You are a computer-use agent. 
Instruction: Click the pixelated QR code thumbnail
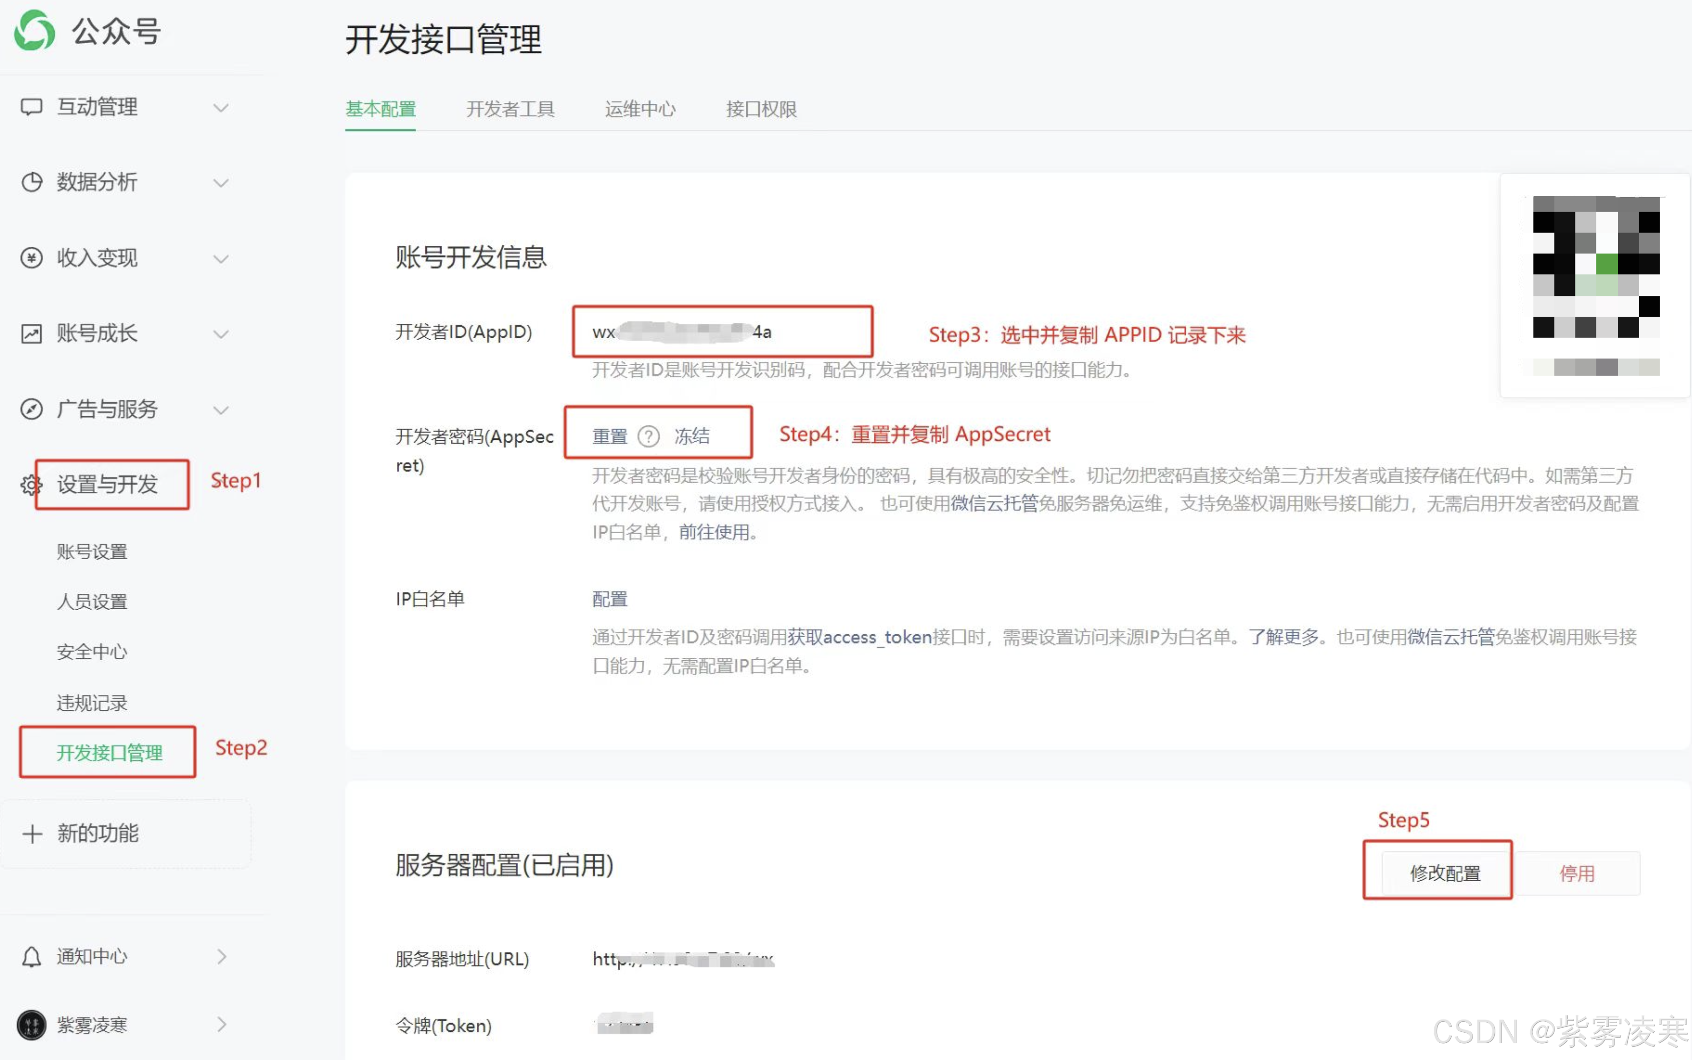tap(1595, 268)
